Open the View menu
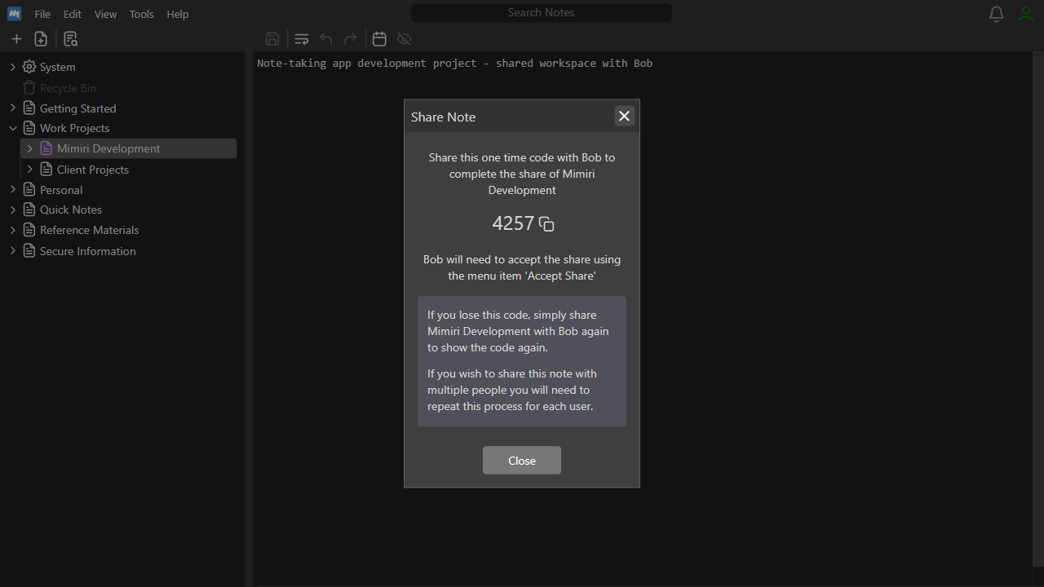The image size is (1044, 587). tap(105, 14)
